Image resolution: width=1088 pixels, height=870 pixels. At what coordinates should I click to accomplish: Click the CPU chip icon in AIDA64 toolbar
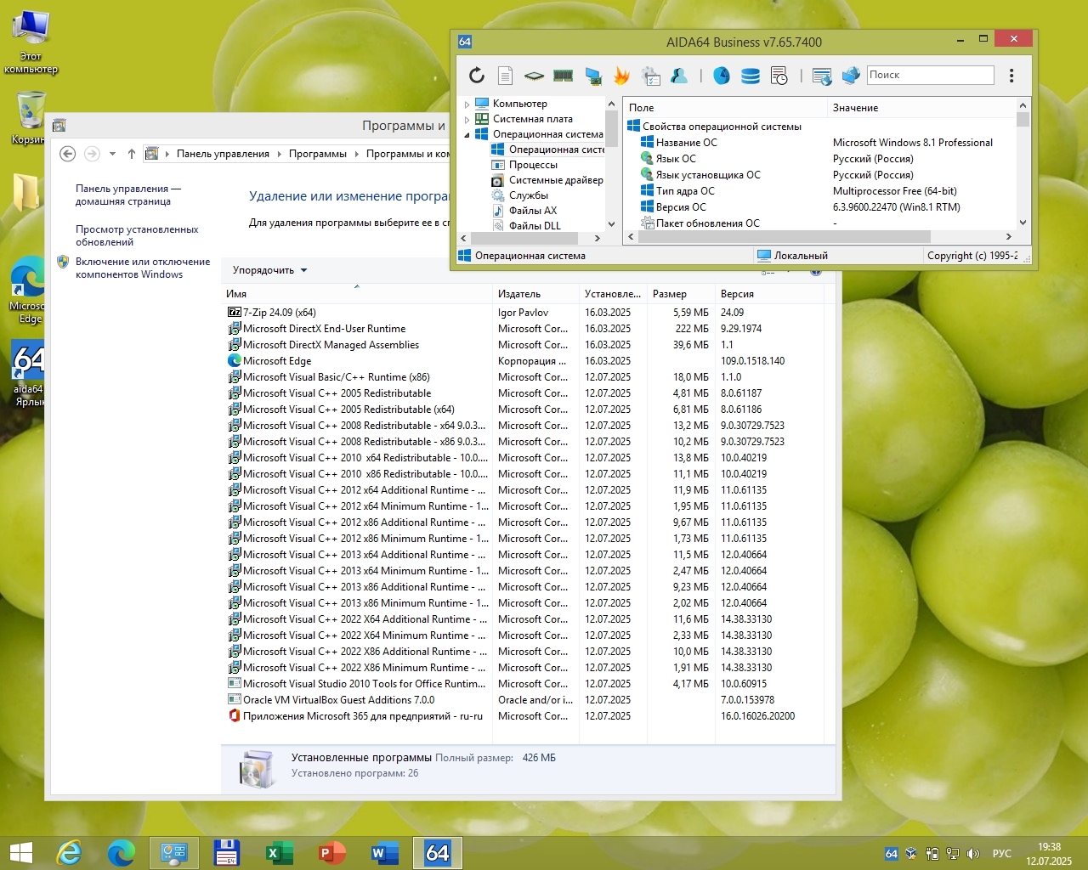(x=534, y=76)
